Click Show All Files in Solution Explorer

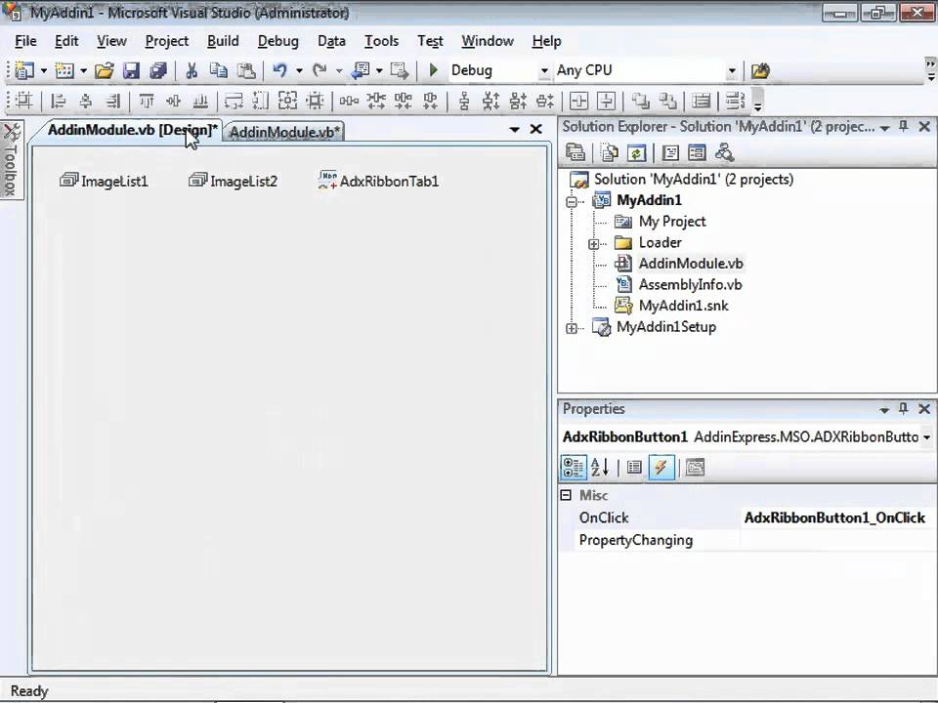pyautogui.click(x=609, y=152)
